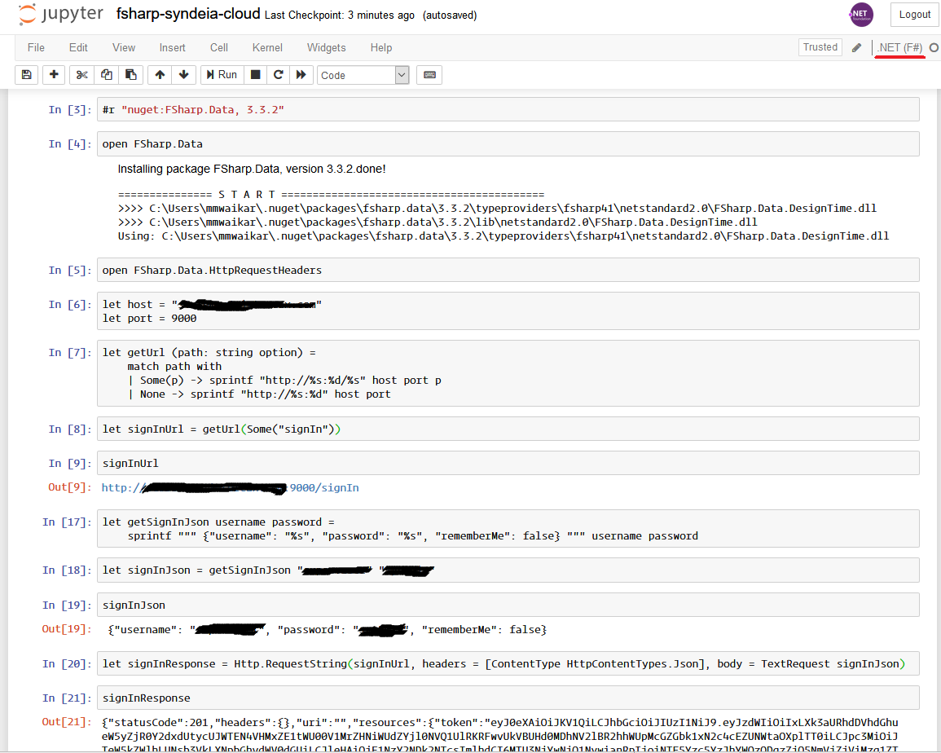Select the getSignInJson definition cell In [17]

[508, 528]
